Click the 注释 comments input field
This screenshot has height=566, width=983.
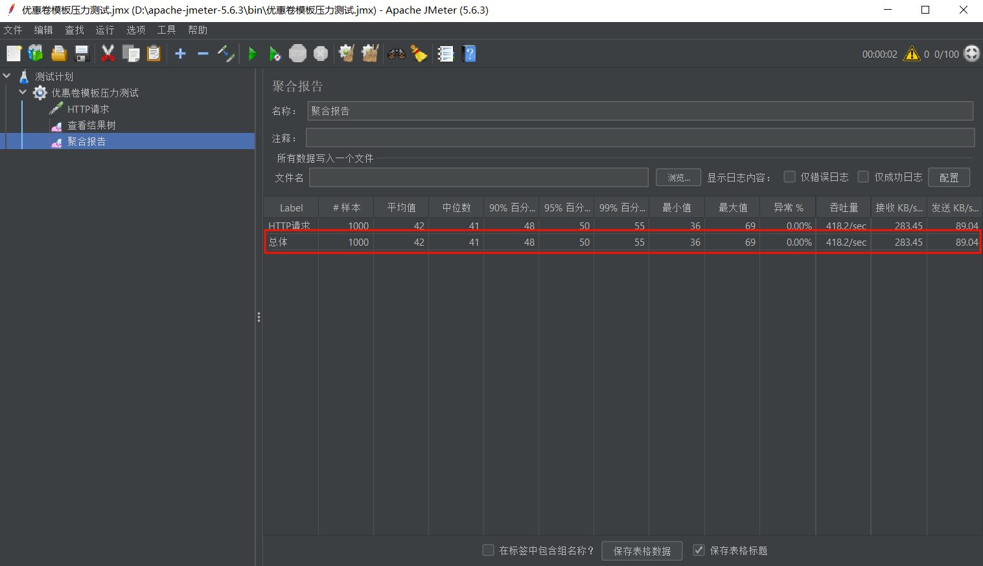click(x=640, y=137)
